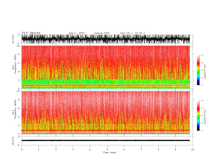Click the "ch.3(V)" waveform axis label
The height and width of the screenshot is (168, 217).
pos(13,141)
